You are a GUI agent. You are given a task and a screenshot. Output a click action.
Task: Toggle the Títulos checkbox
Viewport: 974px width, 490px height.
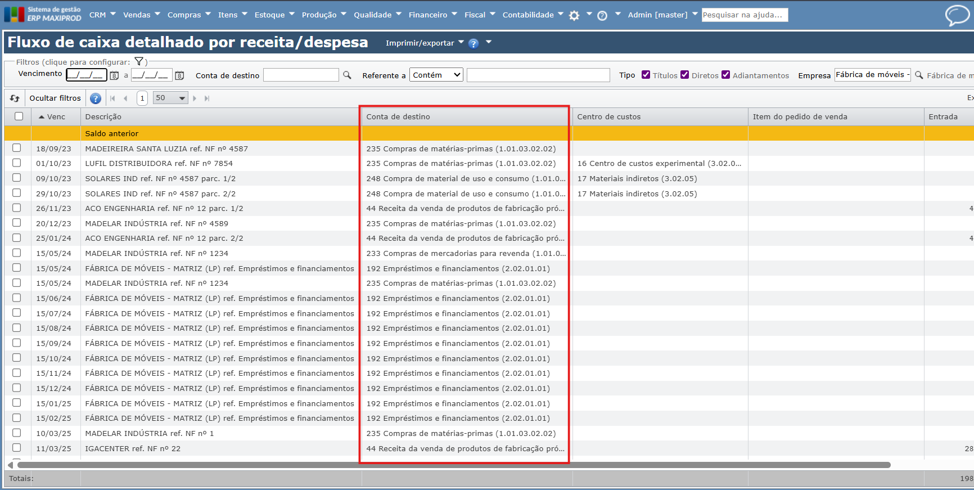pyautogui.click(x=646, y=75)
